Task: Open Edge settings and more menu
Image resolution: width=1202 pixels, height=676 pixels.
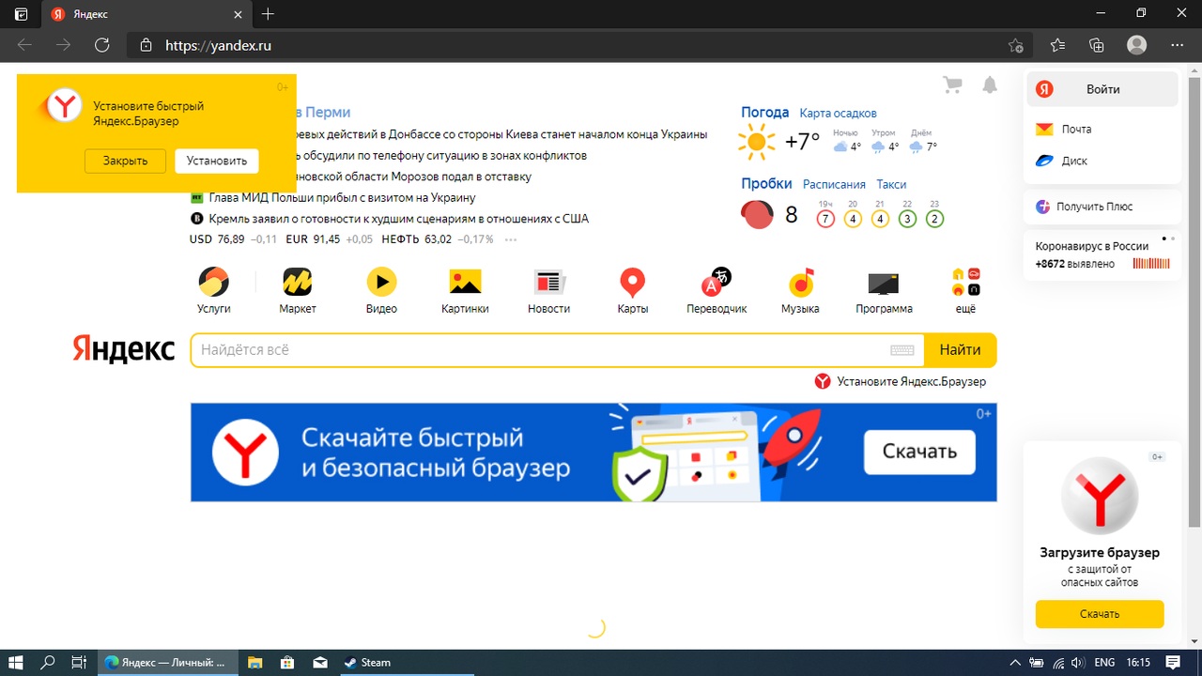Action: point(1178,45)
